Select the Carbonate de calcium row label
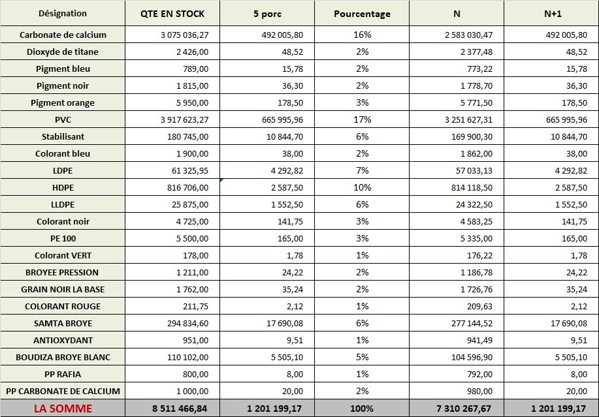Screen dimensions: 599x417 63,35
